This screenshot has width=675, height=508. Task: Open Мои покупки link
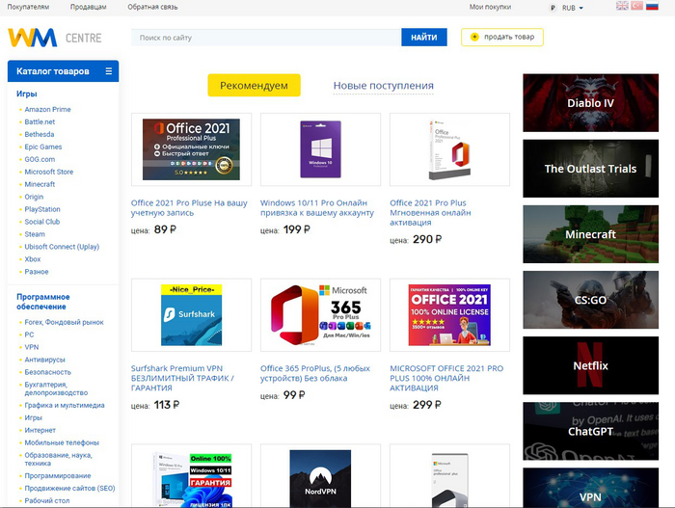490,7
